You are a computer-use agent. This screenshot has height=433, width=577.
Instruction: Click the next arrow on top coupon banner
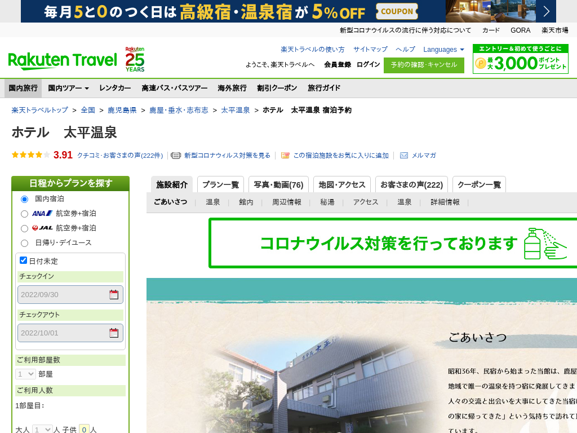click(547, 11)
